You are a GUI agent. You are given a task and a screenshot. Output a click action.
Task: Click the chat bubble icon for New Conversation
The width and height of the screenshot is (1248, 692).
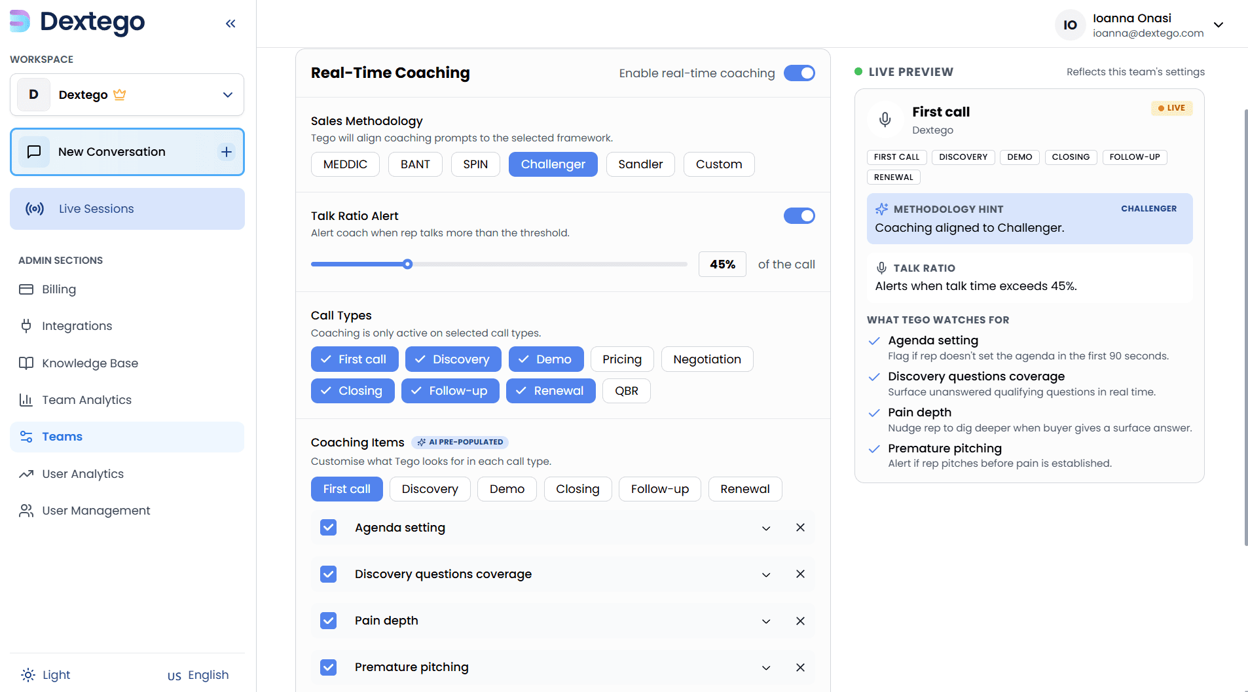coord(34,152)
